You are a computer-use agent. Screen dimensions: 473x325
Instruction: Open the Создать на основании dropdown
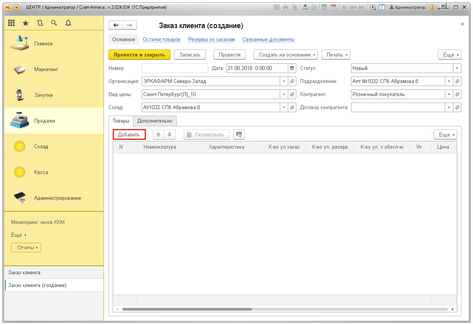point(285,55)
